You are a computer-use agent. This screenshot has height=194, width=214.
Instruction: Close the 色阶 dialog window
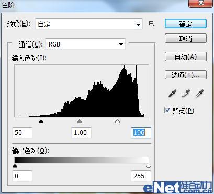[201, 3]
